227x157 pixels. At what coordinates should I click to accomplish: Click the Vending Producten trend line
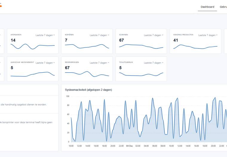pos(195,47)
